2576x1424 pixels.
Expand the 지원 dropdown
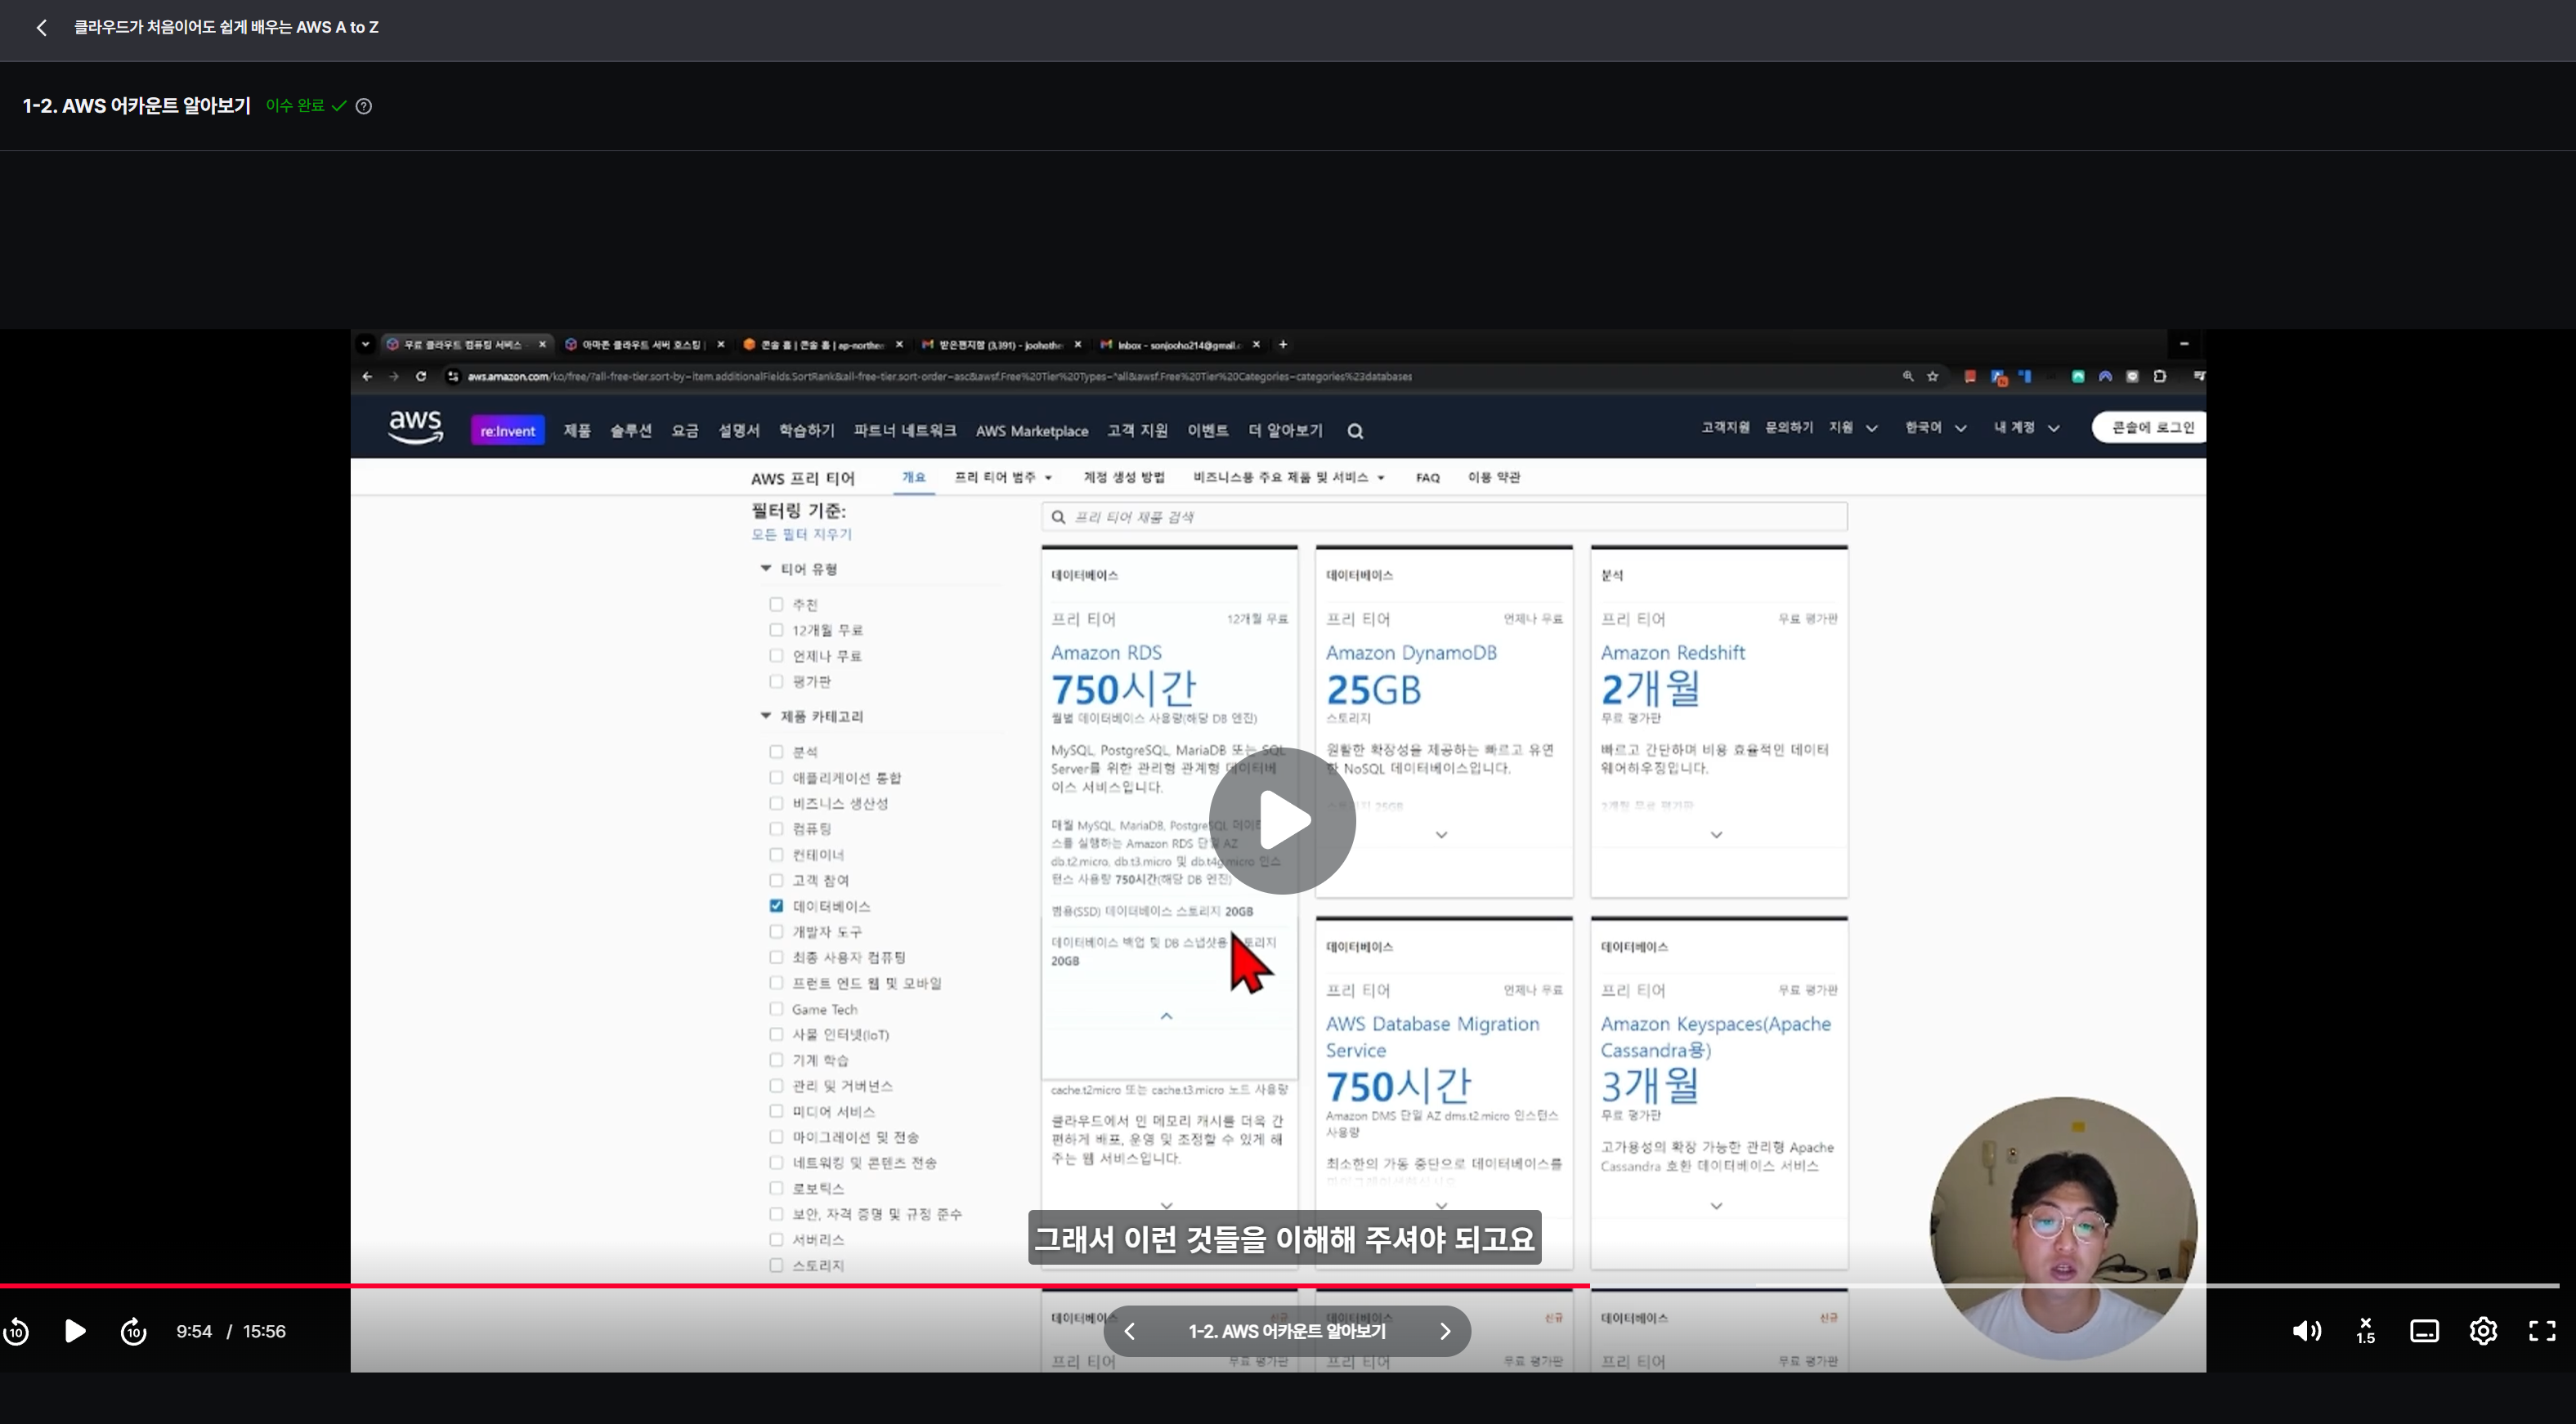[x=1854, y=428]
